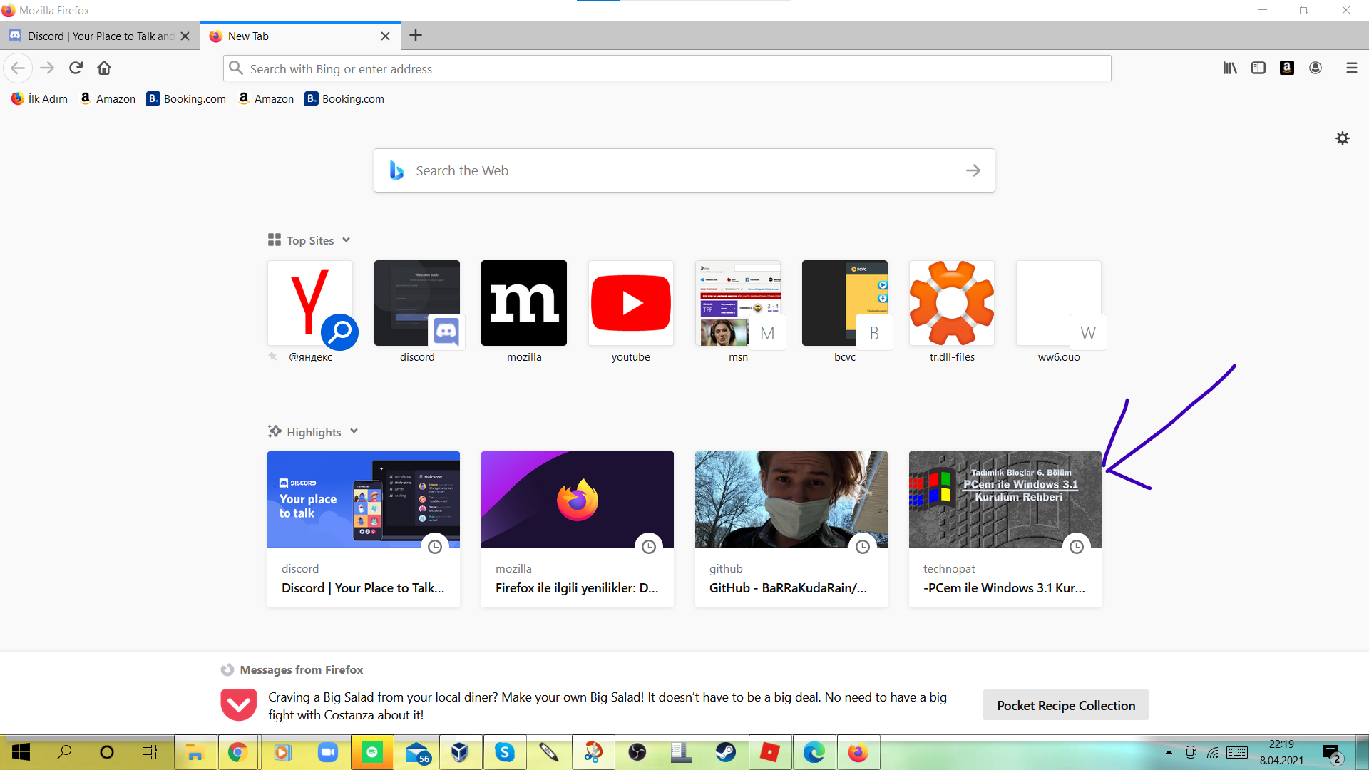This screenshot has height=770, width=1369.
Task: Collapse the Highlights section
Action: coord(354,431)
